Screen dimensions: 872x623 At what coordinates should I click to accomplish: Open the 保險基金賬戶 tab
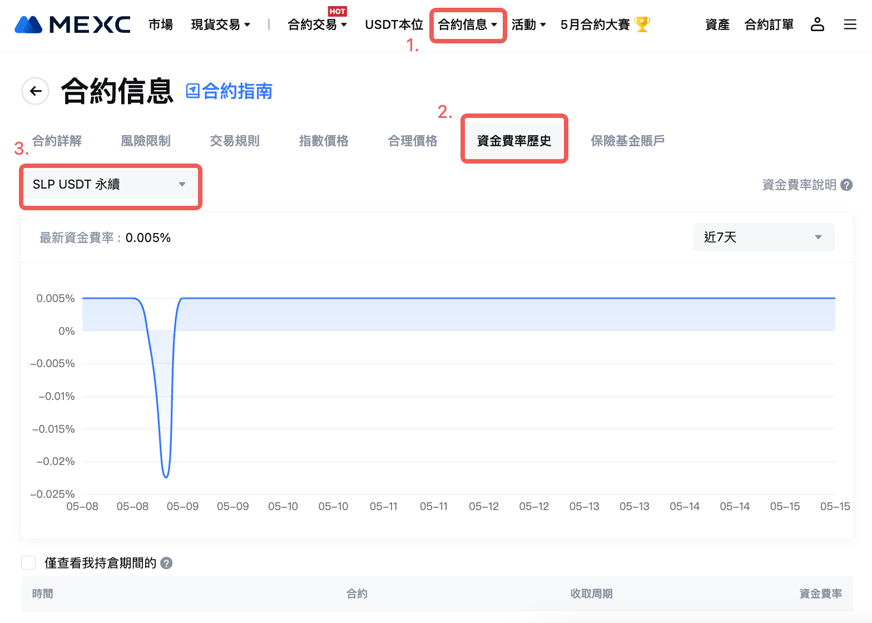(627, 141)
